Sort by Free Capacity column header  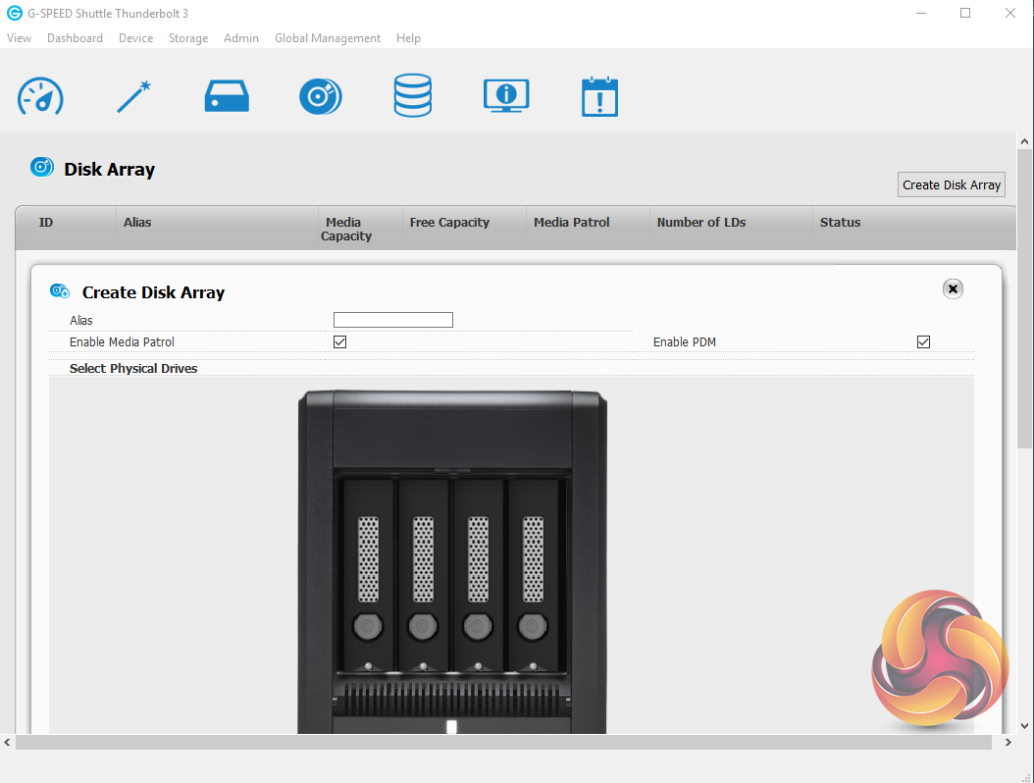click(x=464, y=228)
